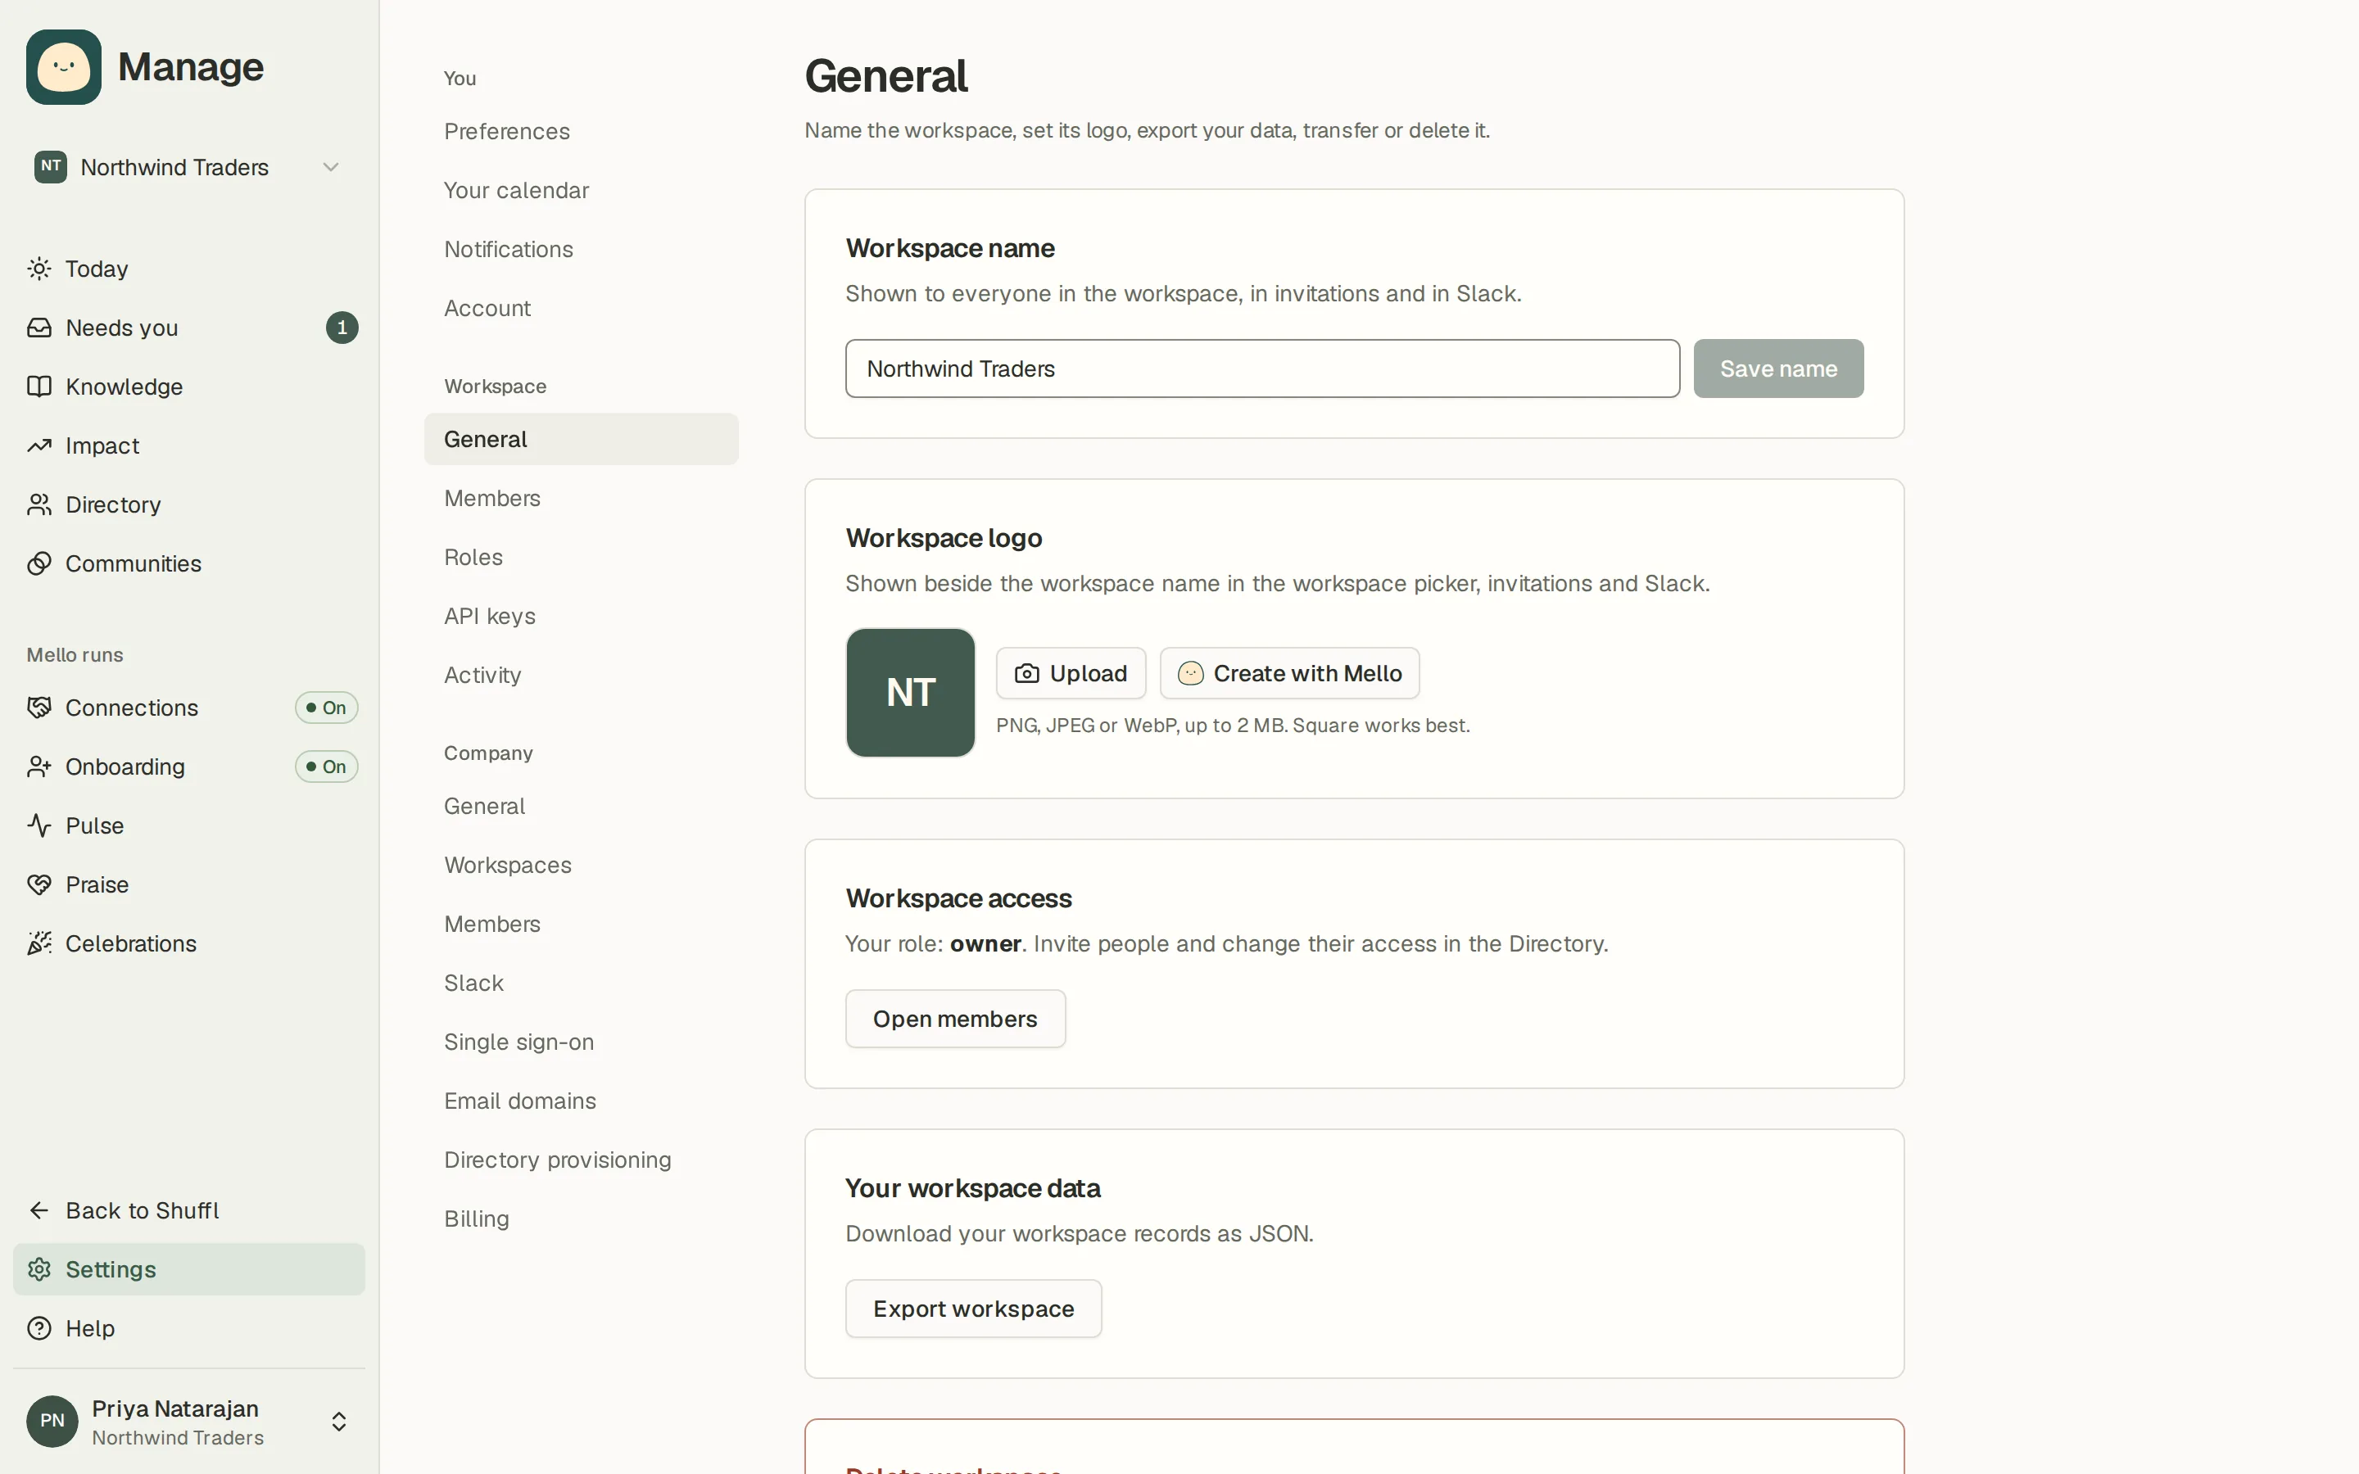This screenshot has width=2359, height=1474.
Task: Click the Settings gear icon
Action: (x=39, y=1269)
